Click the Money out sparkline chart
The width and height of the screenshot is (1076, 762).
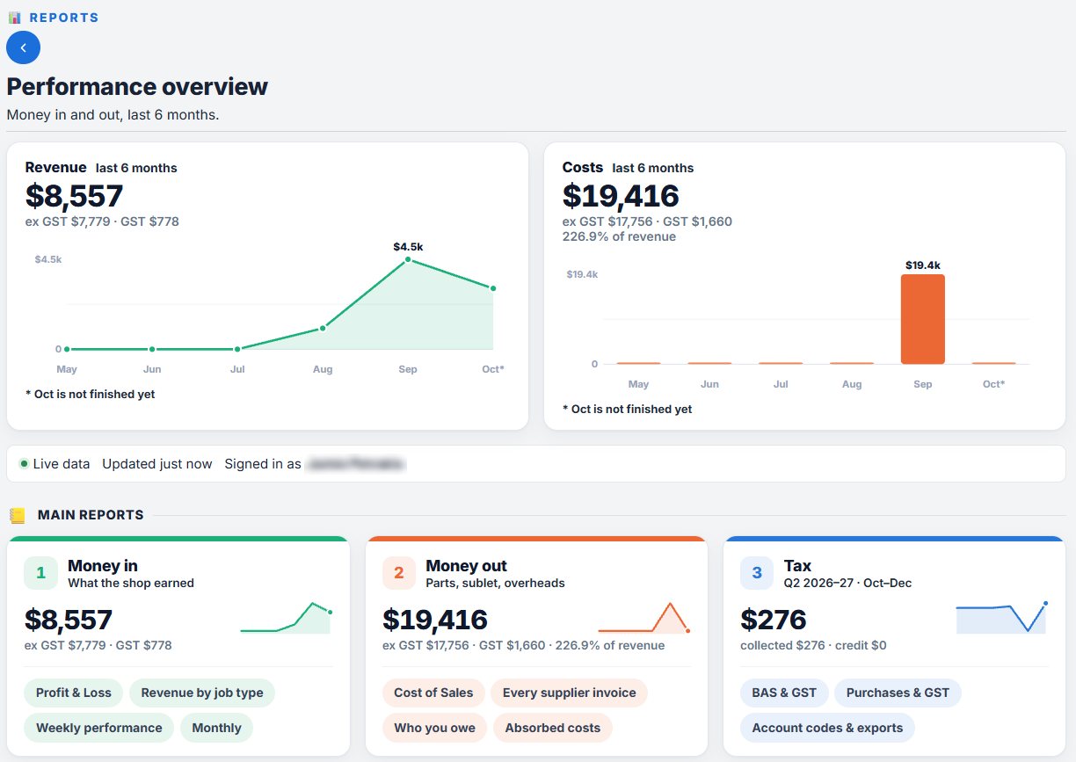(x=643, y=618)
